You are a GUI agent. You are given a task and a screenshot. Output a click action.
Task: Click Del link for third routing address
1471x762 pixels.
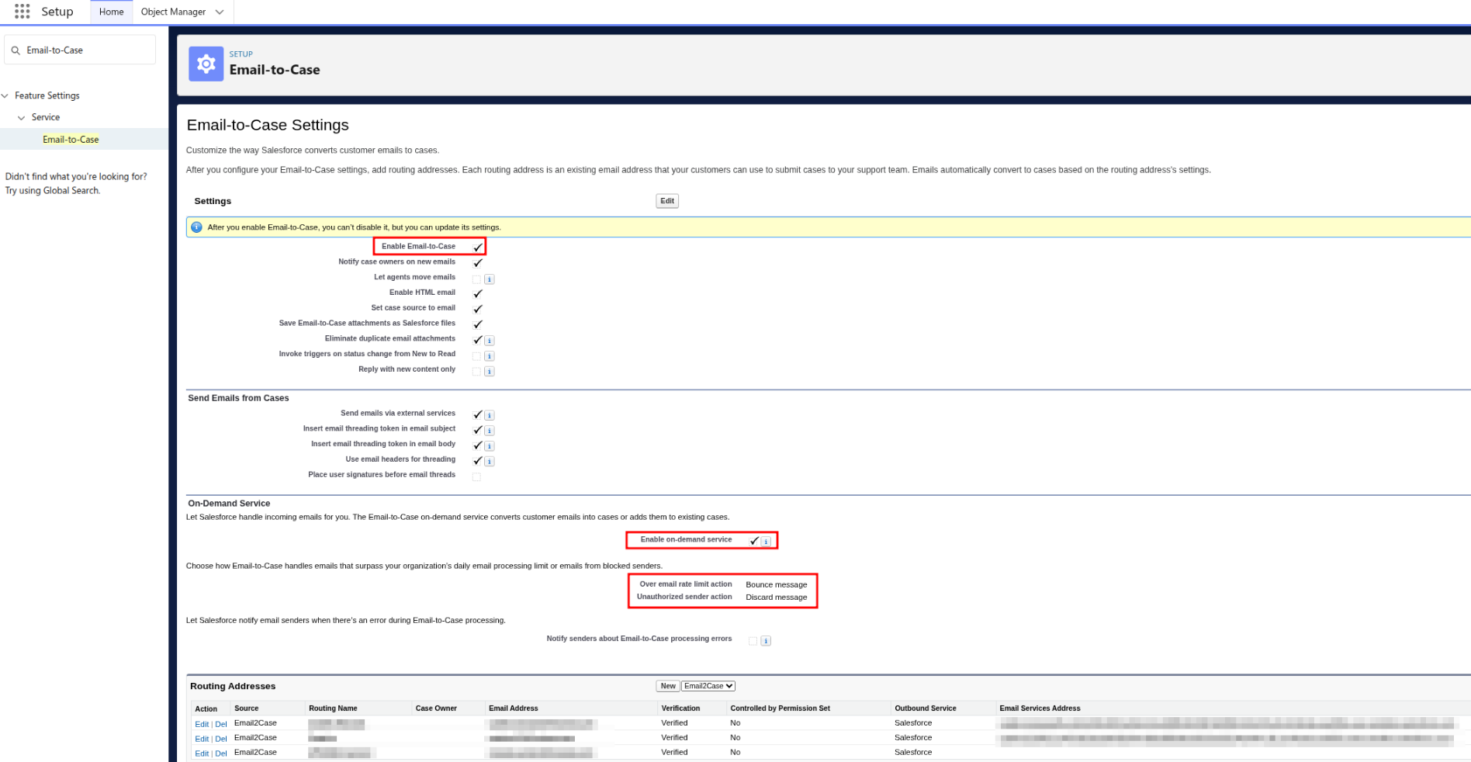tap(221, 753)
